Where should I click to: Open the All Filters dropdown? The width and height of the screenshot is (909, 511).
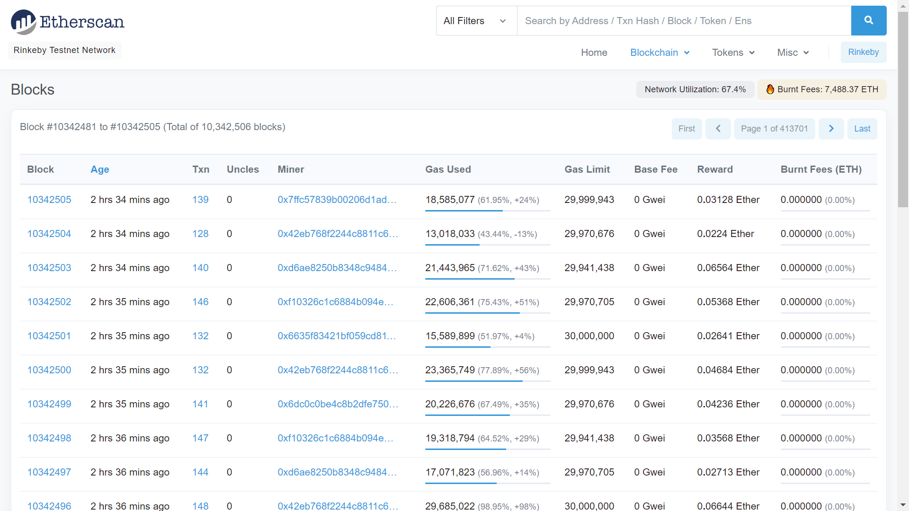pos(476,21)
